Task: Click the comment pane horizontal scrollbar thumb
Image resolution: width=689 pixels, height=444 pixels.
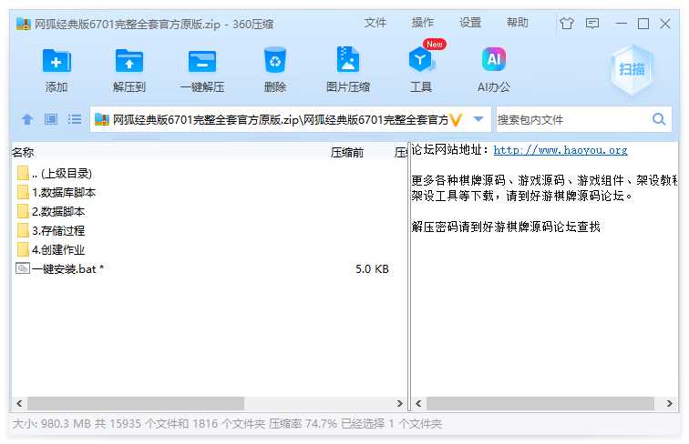Action: pyautogui.click(x=540, y=403)
